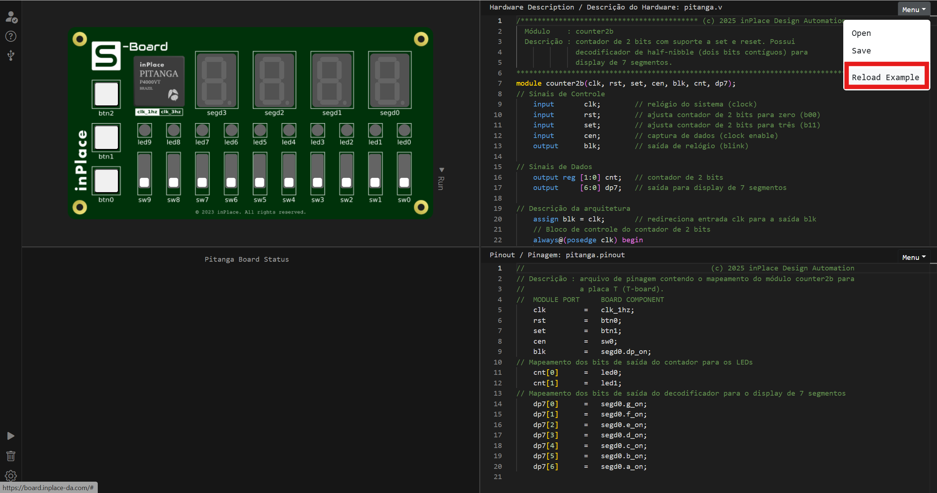
Task: Toggle switch sw3 on the board
Action: tap(317, 174)
